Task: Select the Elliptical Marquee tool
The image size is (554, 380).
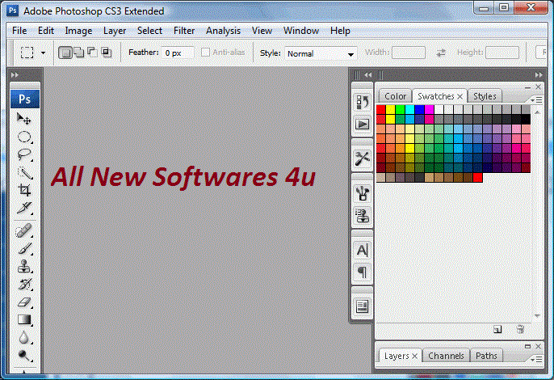Action: click(24, 137)
